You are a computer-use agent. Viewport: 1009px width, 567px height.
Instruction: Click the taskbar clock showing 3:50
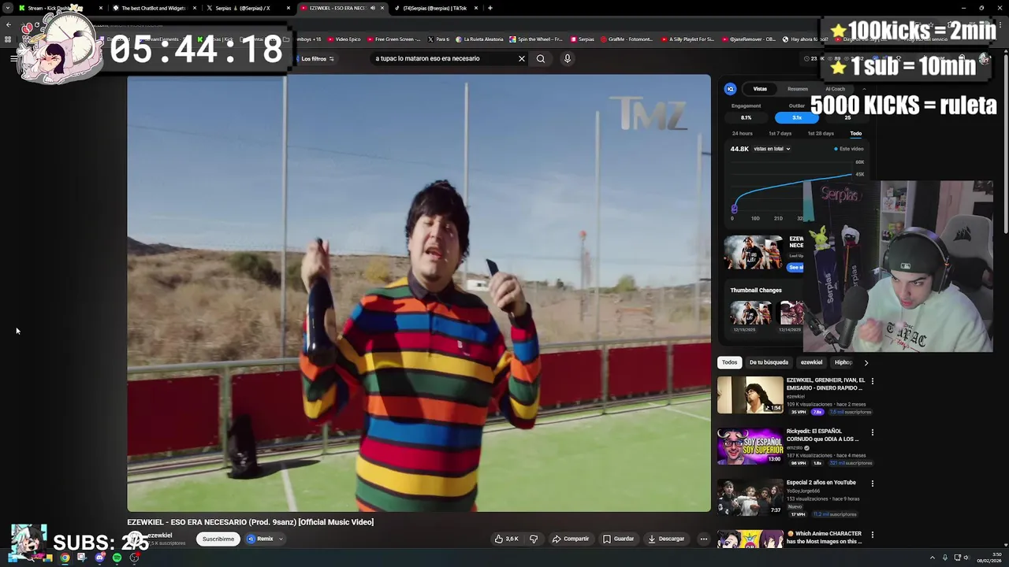pyautogui.click(x=989, y=558)
